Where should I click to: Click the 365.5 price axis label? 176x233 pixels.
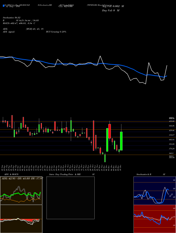coord(171,153)
